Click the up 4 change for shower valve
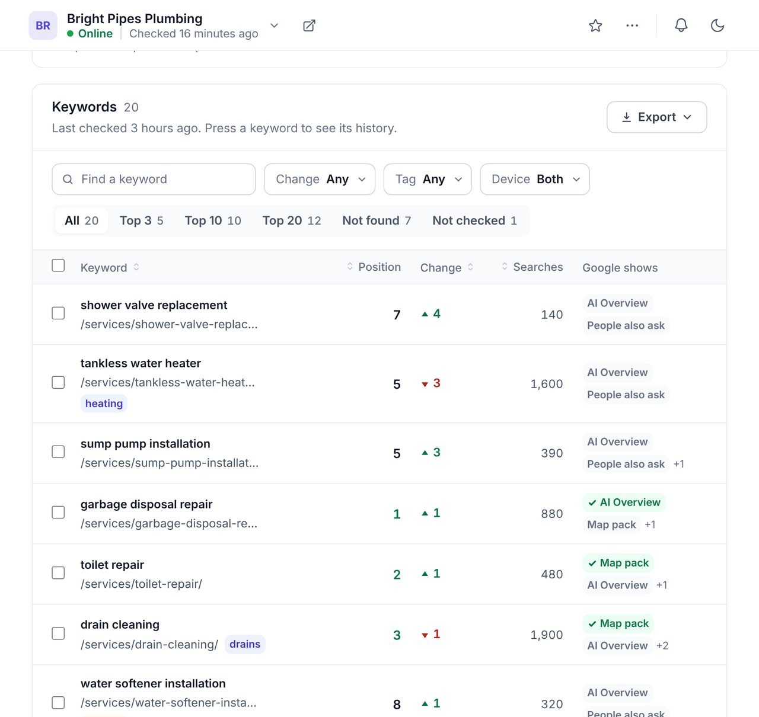This screenshot has height=717, width=759. pos(431,314)
